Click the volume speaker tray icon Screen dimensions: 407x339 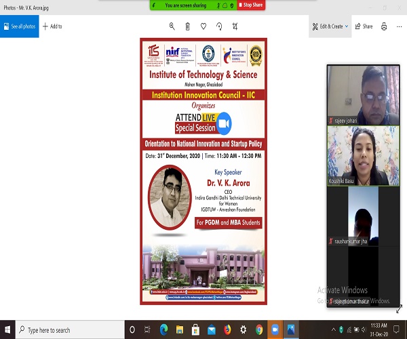point(364,330)
